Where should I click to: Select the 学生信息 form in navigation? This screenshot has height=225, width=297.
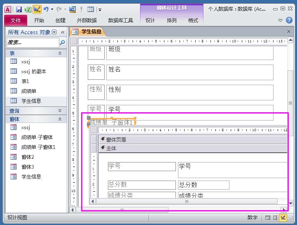36,176
